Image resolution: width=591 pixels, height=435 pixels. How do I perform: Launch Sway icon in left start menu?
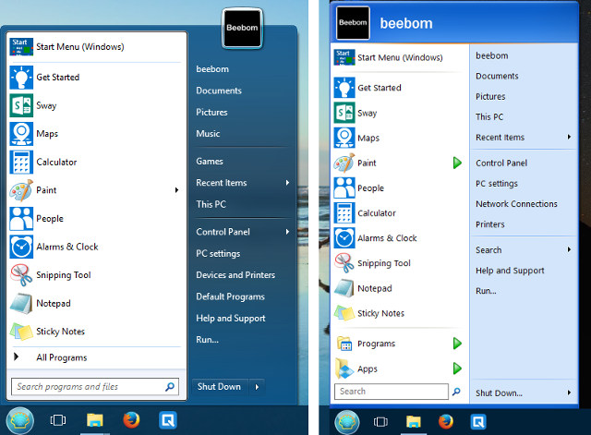(21, 105)
